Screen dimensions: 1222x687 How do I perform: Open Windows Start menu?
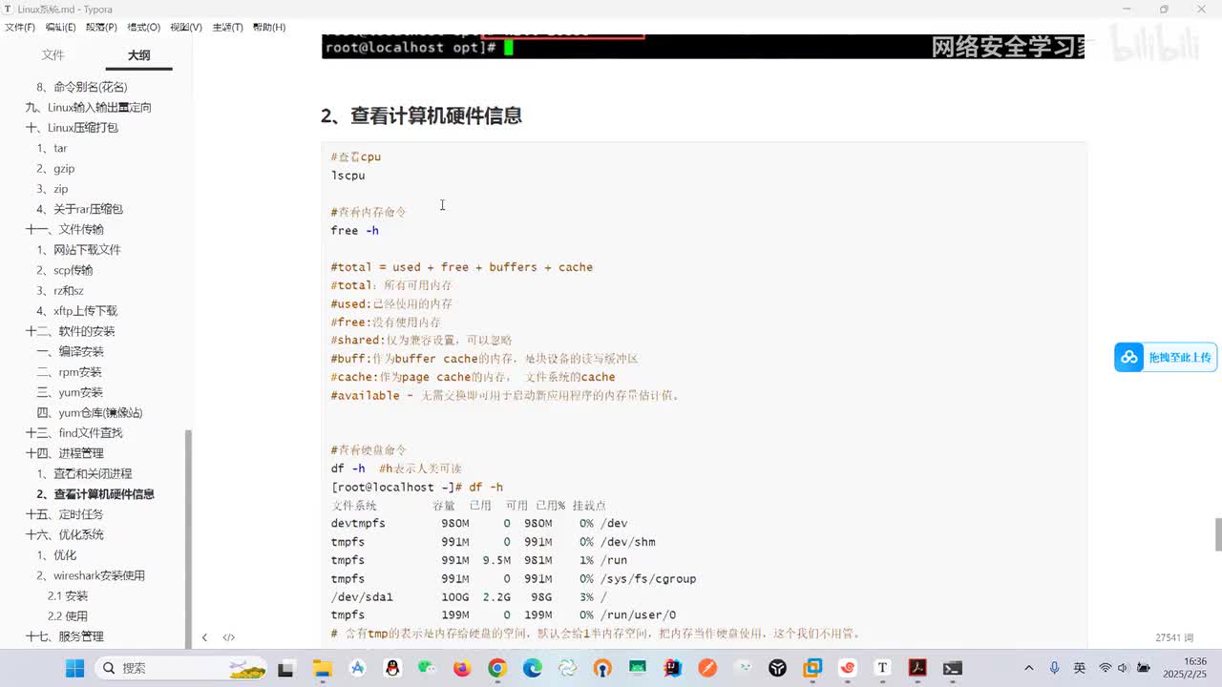tap(74, 668)
